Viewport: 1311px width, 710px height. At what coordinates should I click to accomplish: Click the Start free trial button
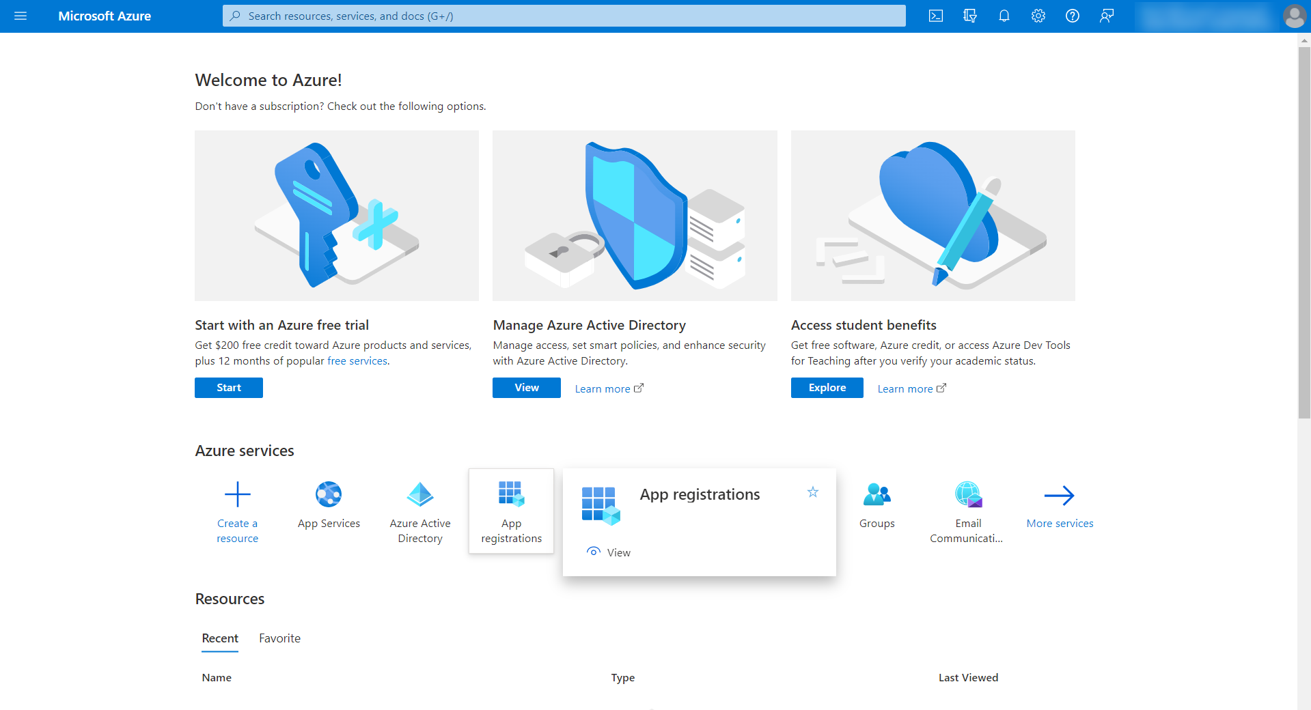click(228, 387)
